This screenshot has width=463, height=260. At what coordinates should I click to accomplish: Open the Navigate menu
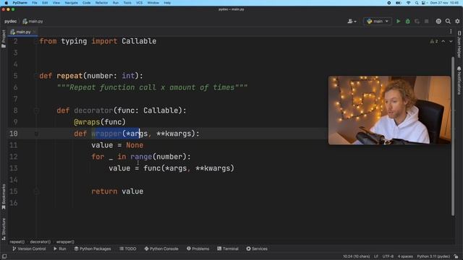(x=71, y=3)
